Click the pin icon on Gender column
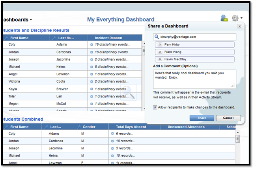 coord(79,127)
